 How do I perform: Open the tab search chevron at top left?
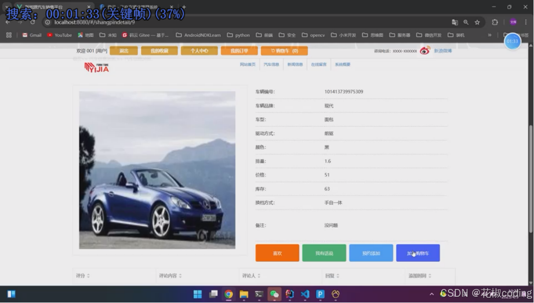click(x=7, y=7)
